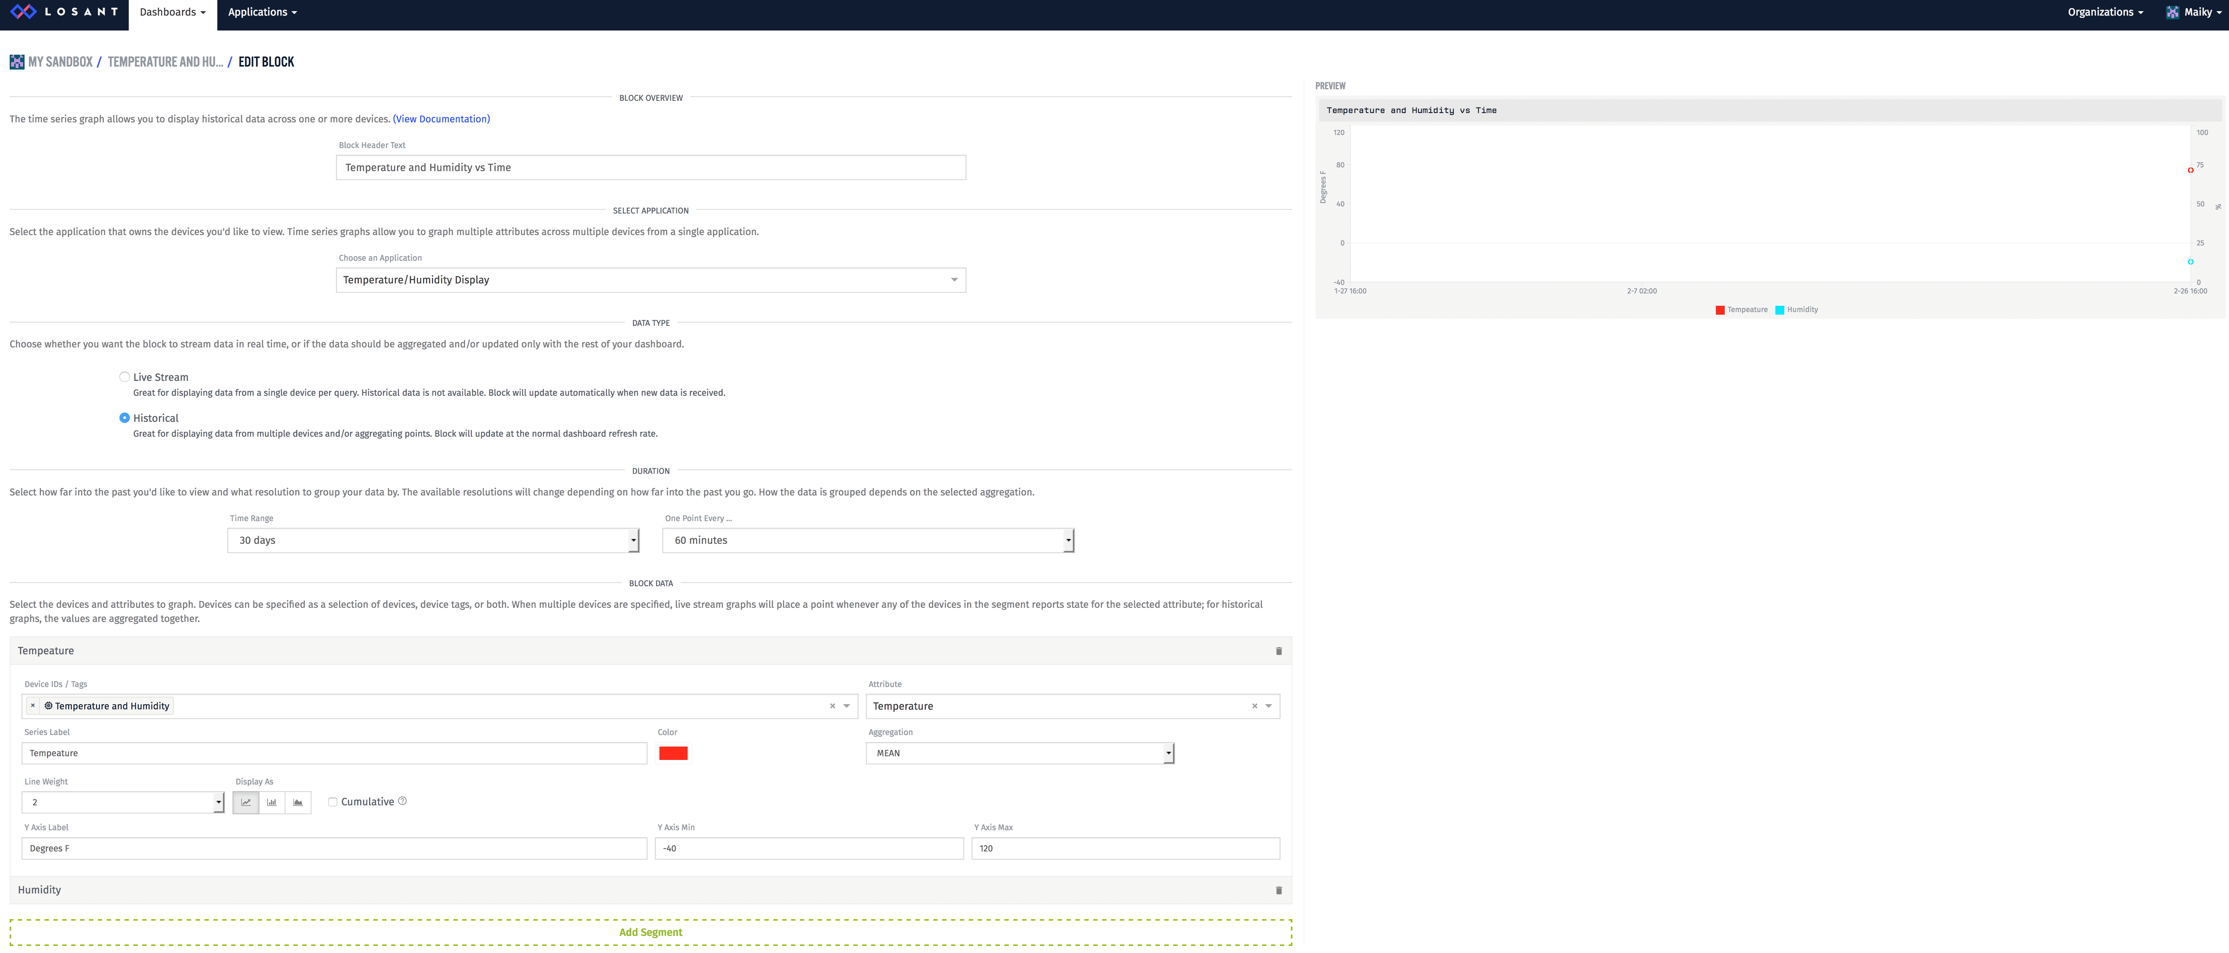Viewport: 2229px width, 953px height.
Task: Click the Y Axis Label input with Degrees F
Action: [334, 848]
